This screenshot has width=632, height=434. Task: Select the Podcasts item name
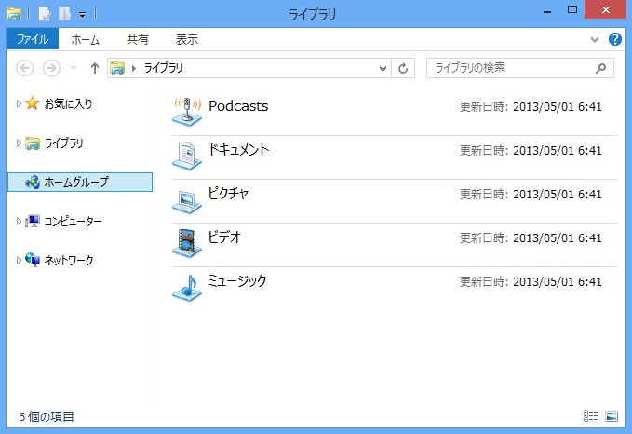[x=238, y=105]
